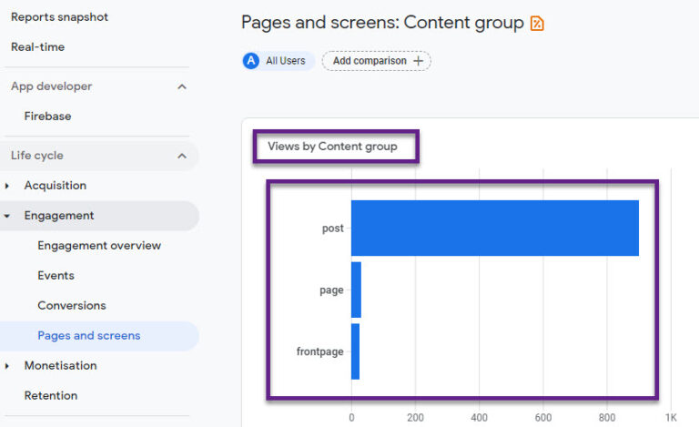Click the Add comparison button

(x=377, y=61)
